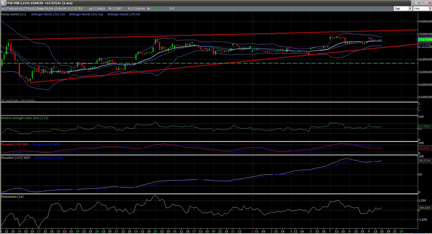Select the 'Bollinger Bands (20) Inf' label

124,14
